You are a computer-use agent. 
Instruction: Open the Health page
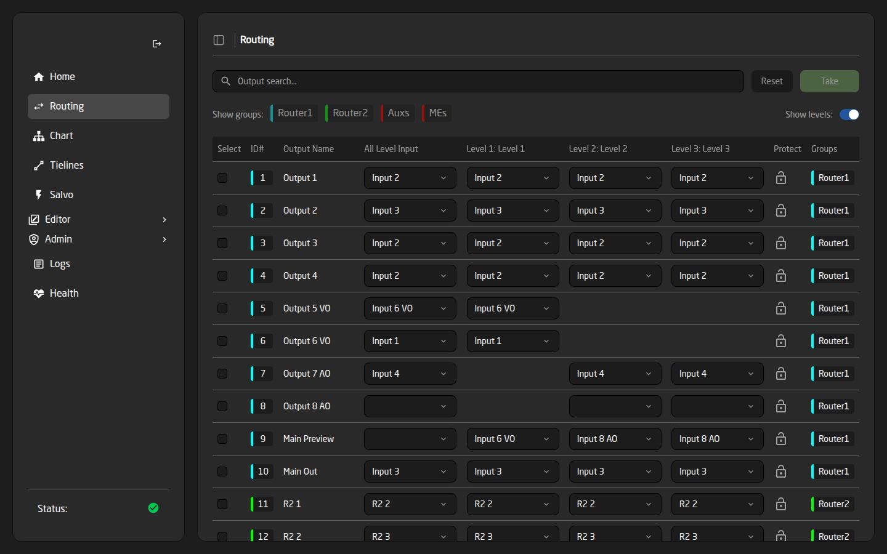99,294
